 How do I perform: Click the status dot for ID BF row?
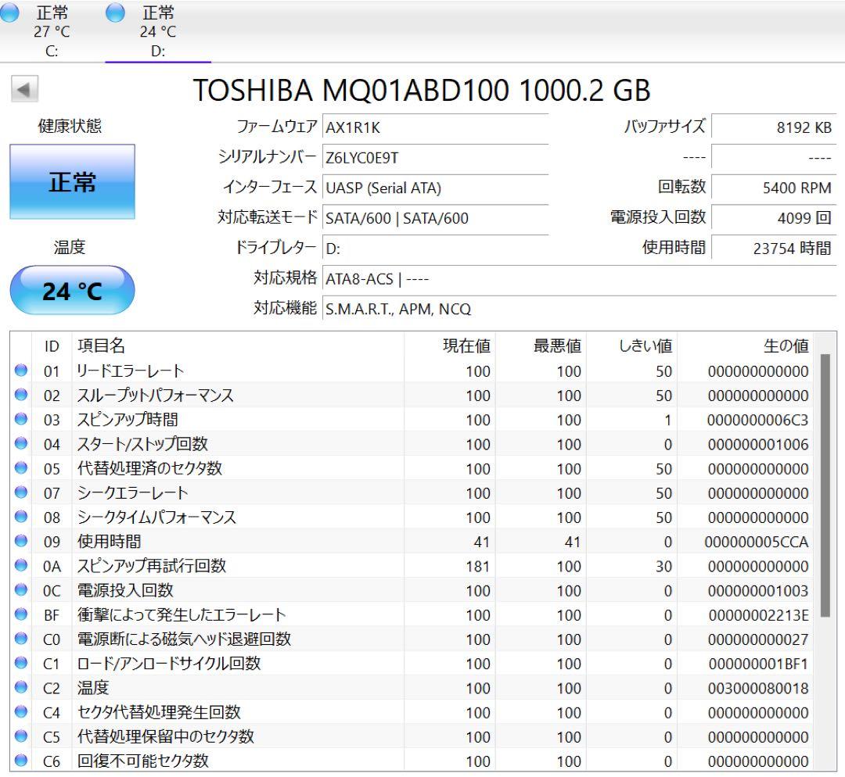tap(21, 614)
